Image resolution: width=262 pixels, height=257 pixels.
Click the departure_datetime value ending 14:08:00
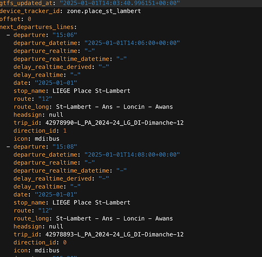pyautogui.click(x=132, y=155)
